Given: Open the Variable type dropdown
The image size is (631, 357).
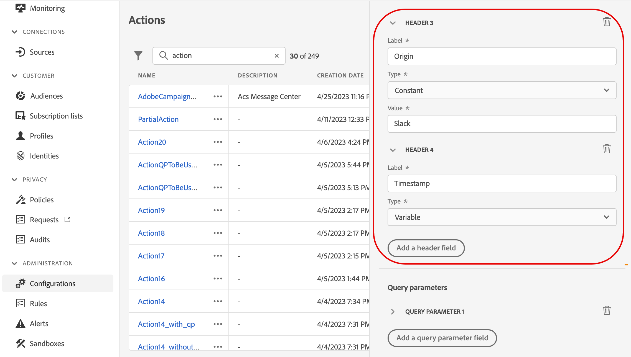Looking at the screenshot, I should click(502, 217).
